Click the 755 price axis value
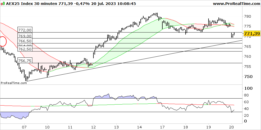 point(248,67)
